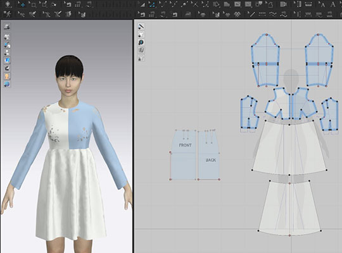342x253 pixels.
Task: Select the crossed-lines tool in 2D toolbar
Action: pos(194,4)
